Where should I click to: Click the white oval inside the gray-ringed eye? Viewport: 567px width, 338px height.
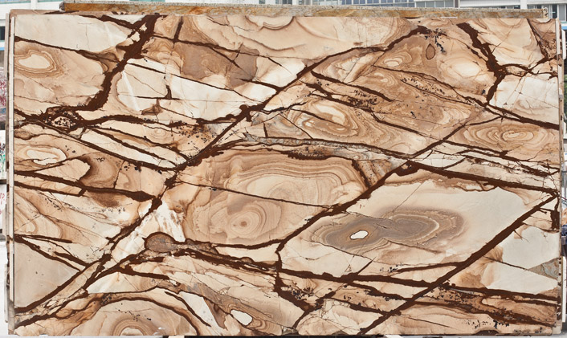pyautogui.click(x=359, y=234)
